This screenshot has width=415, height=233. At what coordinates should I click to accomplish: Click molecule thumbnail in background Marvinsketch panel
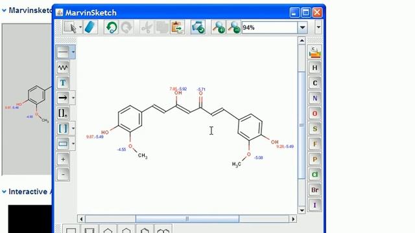(27, 99)
